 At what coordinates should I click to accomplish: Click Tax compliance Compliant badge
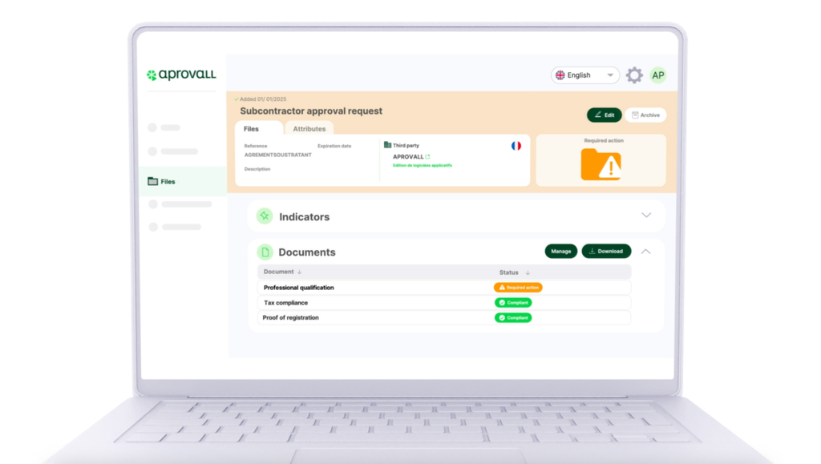513,303
